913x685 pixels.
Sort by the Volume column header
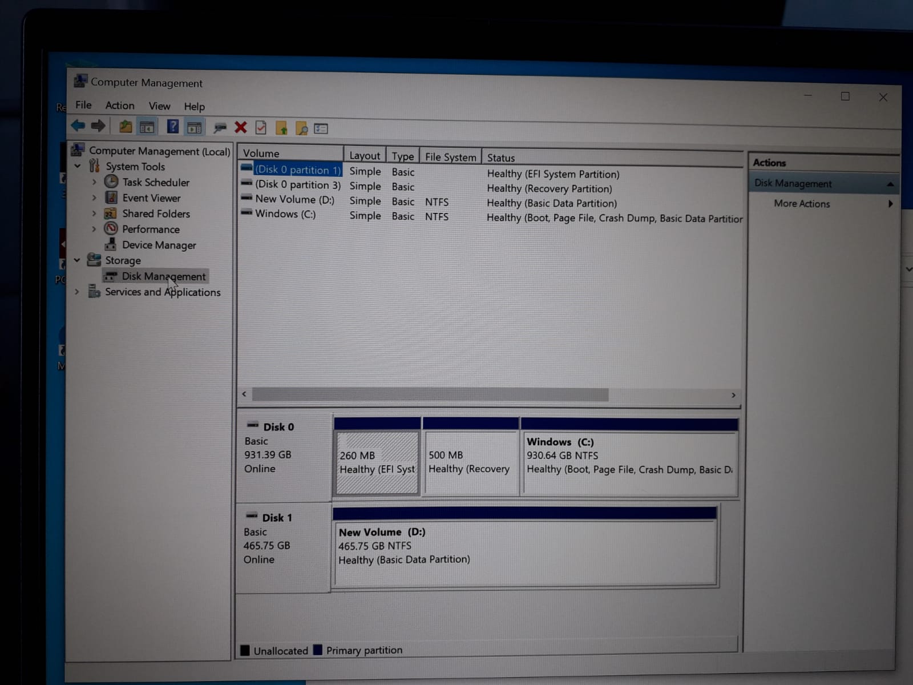point(291,153)
